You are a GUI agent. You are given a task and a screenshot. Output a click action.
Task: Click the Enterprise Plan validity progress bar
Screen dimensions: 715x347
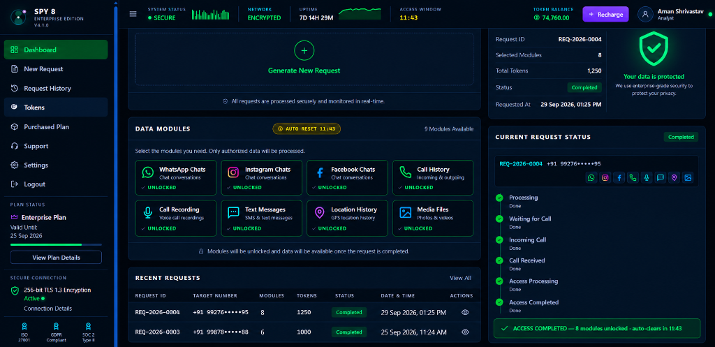tap(56, 245)
